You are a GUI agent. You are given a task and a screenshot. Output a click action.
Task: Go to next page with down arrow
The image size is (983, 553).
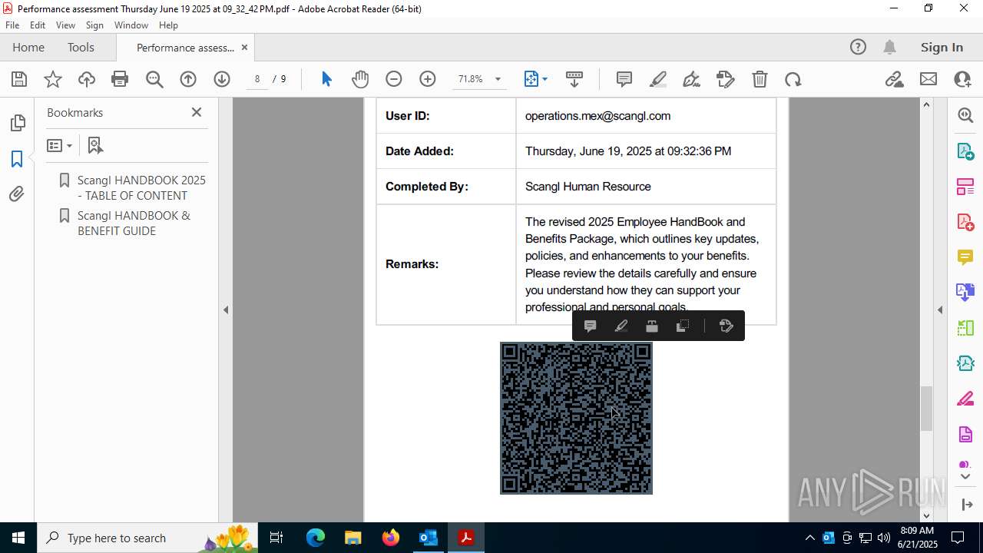[x=222, y=79]
